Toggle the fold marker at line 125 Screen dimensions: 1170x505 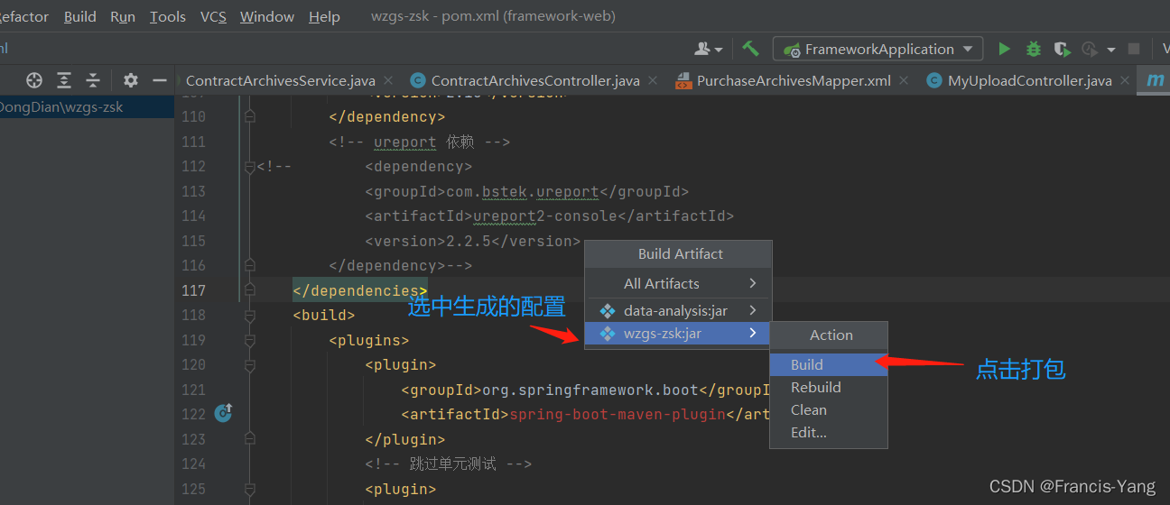(250, 489)
